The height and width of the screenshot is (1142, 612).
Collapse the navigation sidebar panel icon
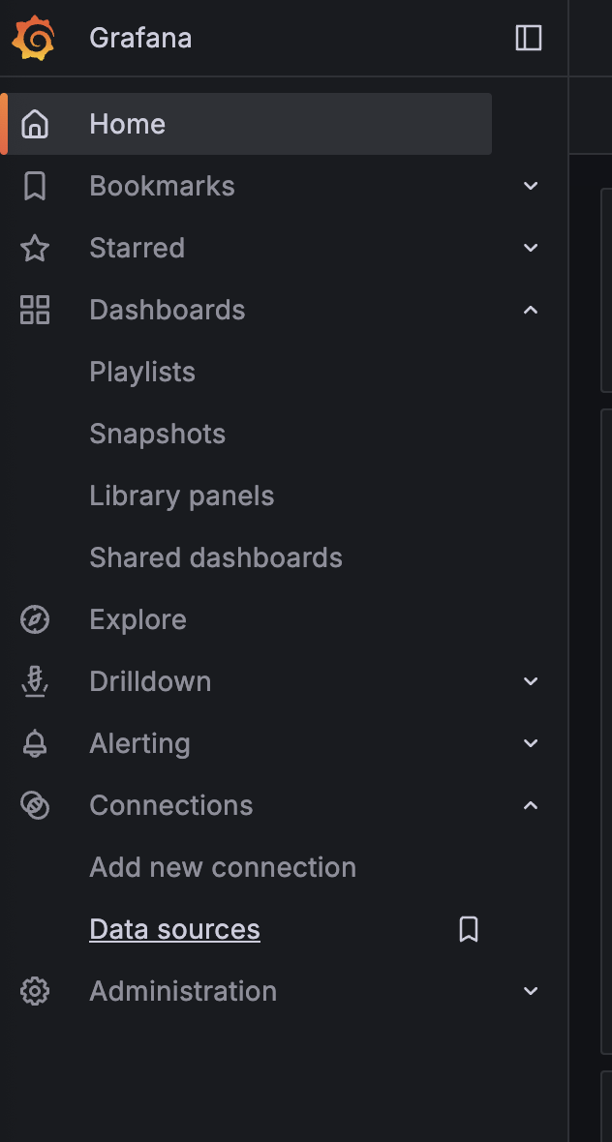point(529,37)
